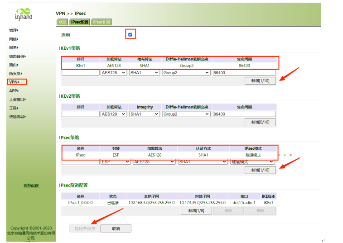Click 新增[1/10] button under IKEv1 policy
This screenshot has height=243, width=343.
coord(260,81)
